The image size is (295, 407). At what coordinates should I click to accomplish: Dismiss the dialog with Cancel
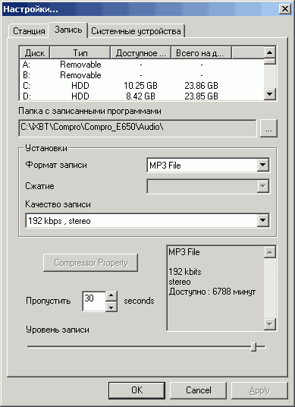198,390
